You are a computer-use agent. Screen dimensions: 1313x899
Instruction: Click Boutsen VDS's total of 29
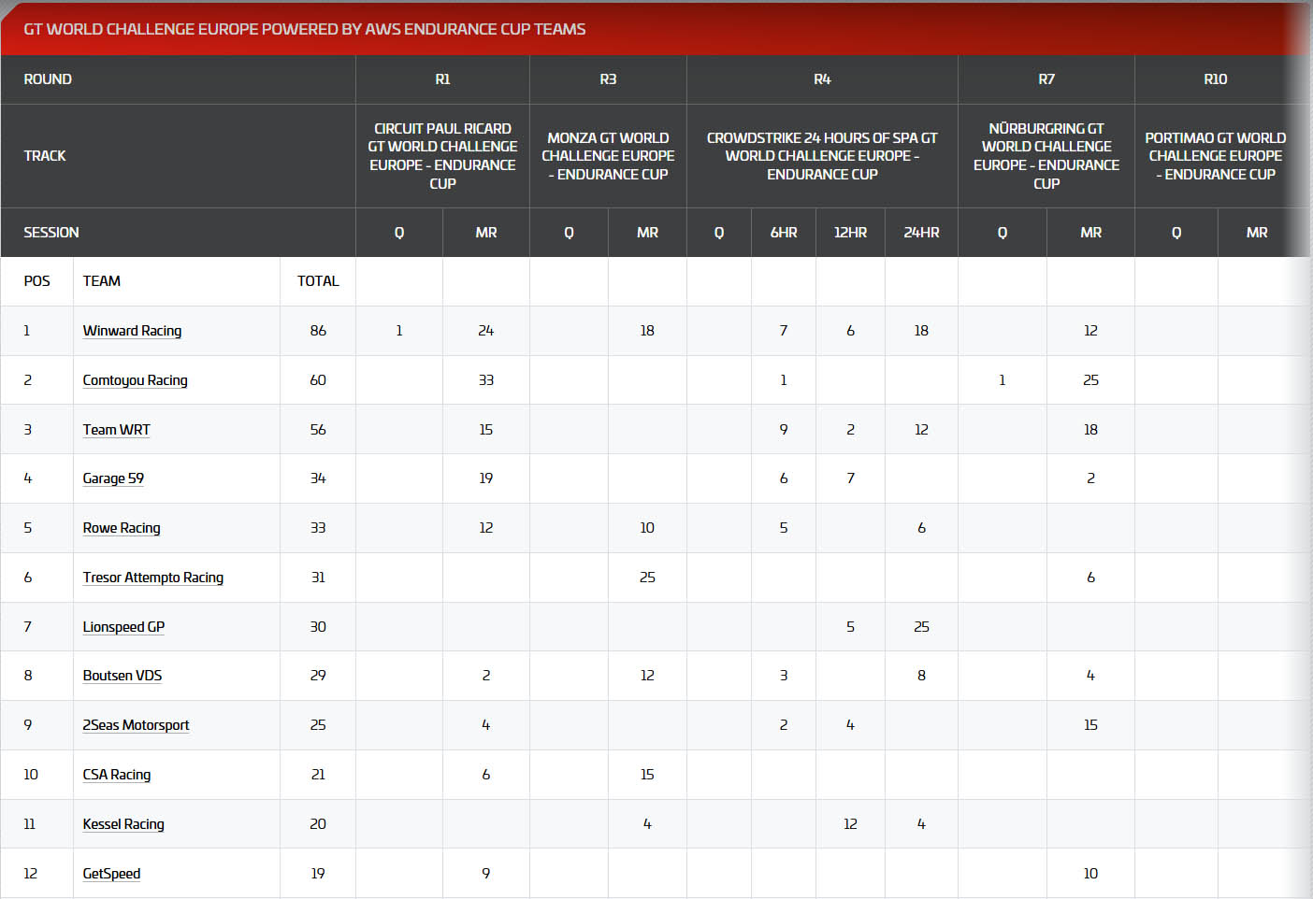point(318,676)
